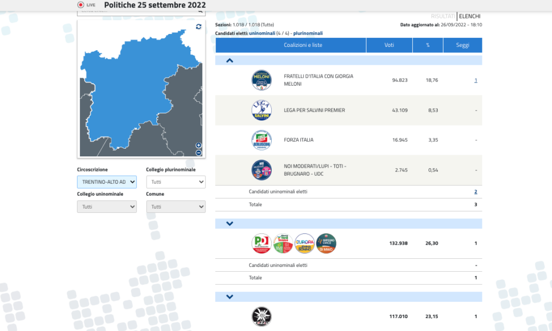This screenshot has width=552, height=331.
Task: Click the 94.823 votes value
Action: coord(399,80)
